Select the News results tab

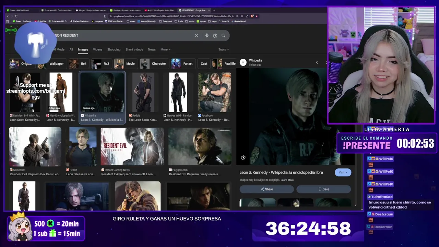point(152,49)
